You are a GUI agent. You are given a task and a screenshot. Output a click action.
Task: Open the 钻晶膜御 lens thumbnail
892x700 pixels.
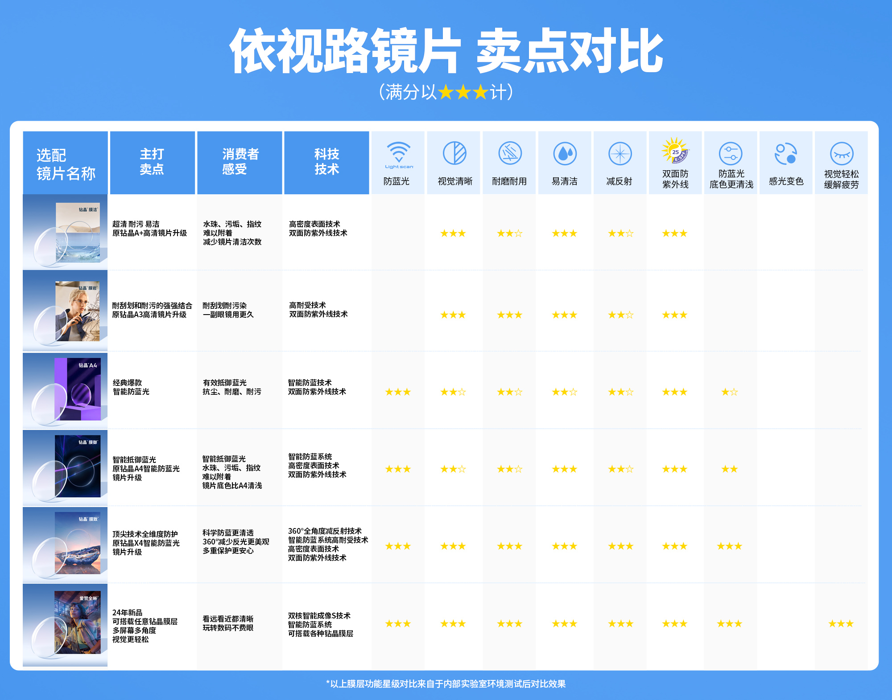(65, 467)
